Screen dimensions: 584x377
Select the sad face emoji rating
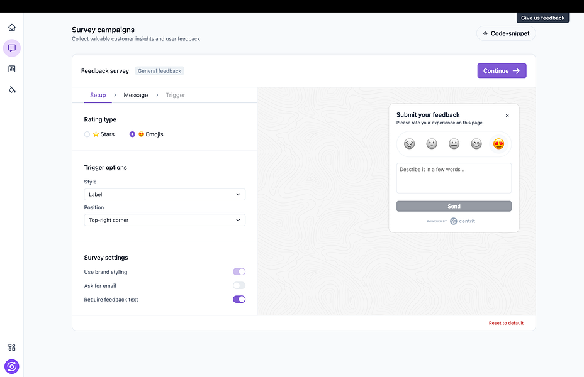pos(432,144)
